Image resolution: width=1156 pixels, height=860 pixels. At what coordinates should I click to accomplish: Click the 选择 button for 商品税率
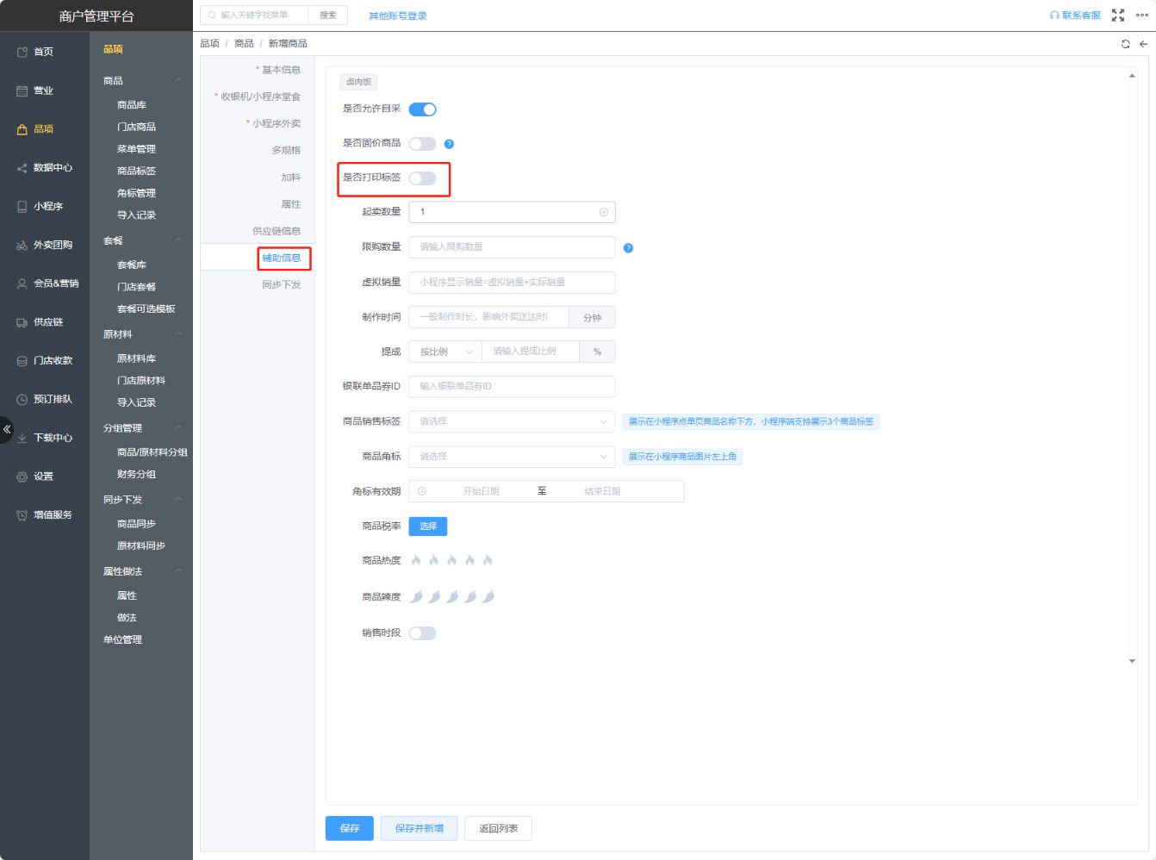point(428,526)
